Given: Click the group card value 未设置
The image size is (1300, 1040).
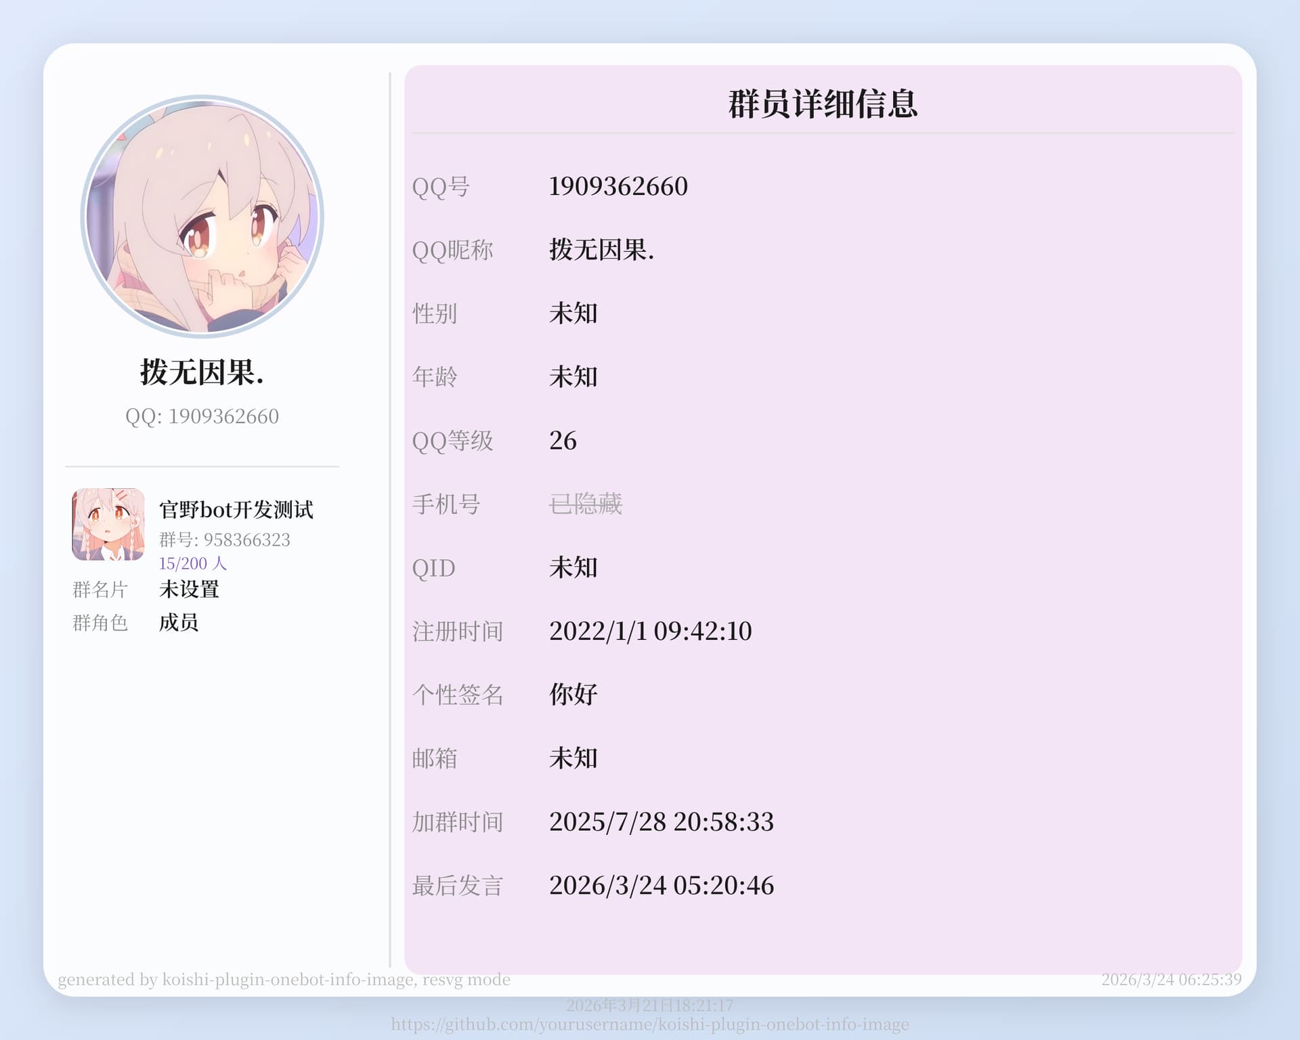Looking at the screenshot, I should (x=189, y=589).
